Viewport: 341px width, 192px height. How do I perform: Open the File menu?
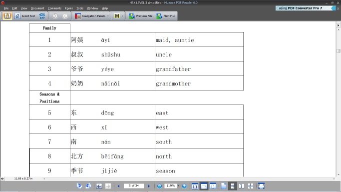(x=6, y=8)
